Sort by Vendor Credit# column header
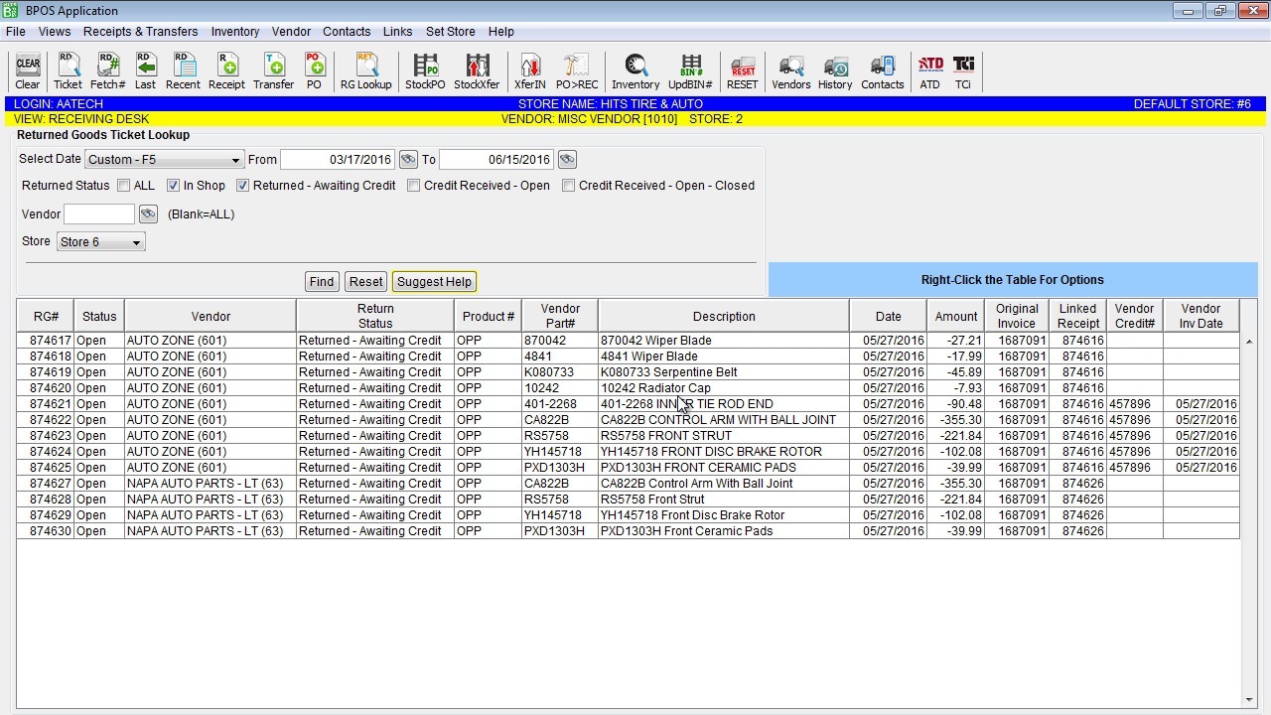This screenshot has height=715, width=1271. [x=1135, y=317]
